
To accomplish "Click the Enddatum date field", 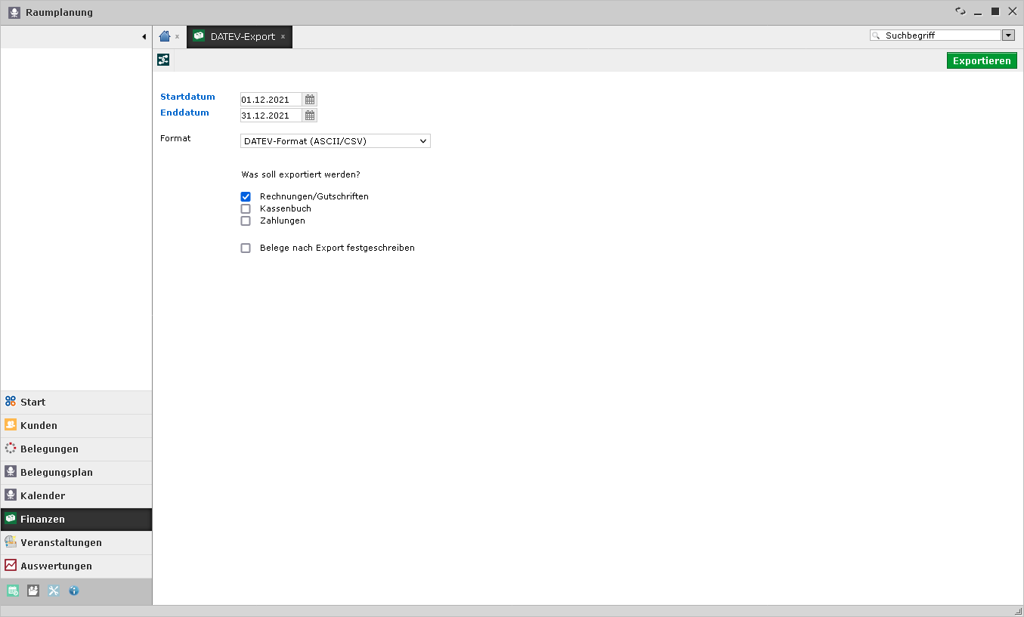I will [x=271, y=116].
